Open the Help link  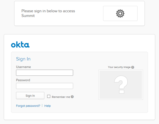47,106
